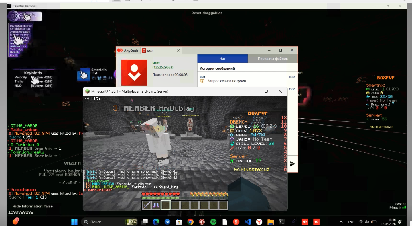Toggle Velocity in the purple module list

16,49
